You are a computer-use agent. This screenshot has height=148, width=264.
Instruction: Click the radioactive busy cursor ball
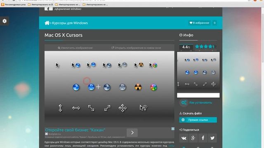tap(138, 87)
